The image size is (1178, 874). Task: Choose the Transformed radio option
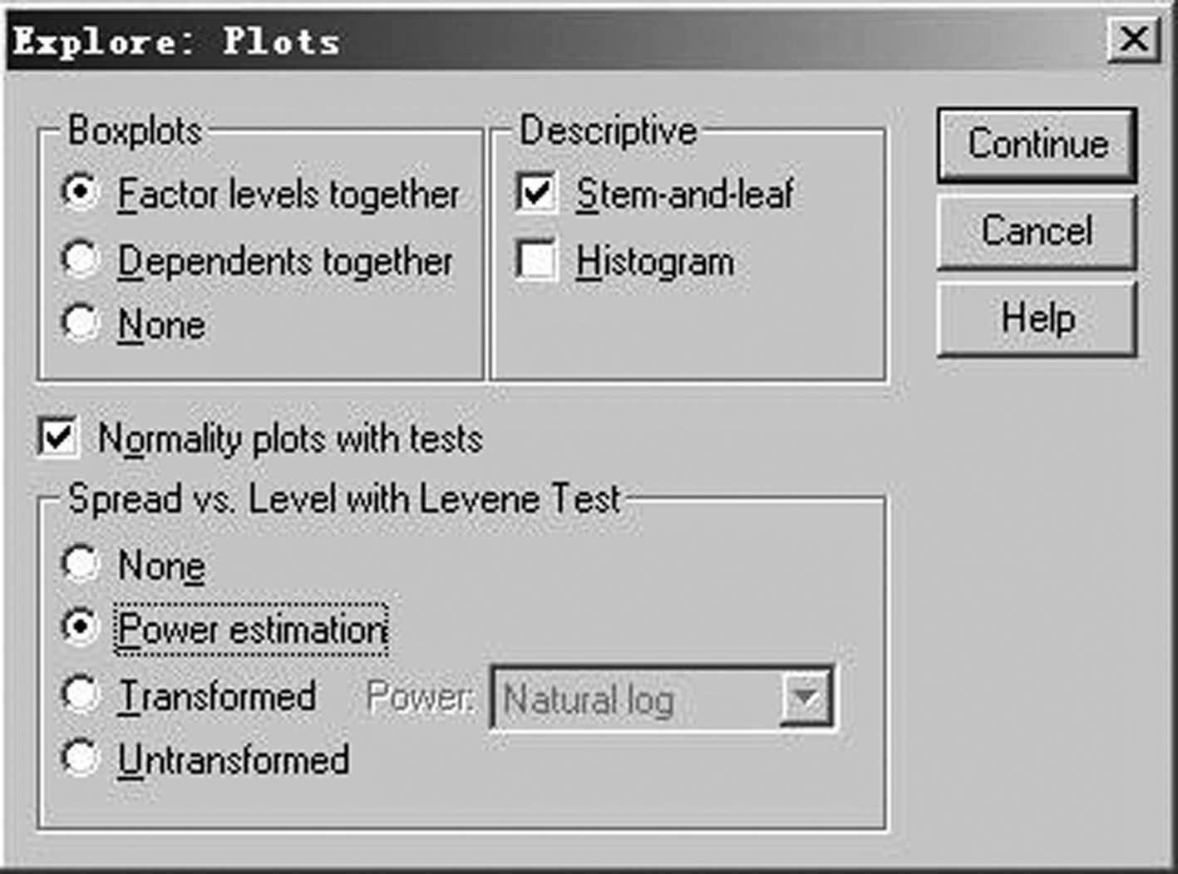pos(81,694)
